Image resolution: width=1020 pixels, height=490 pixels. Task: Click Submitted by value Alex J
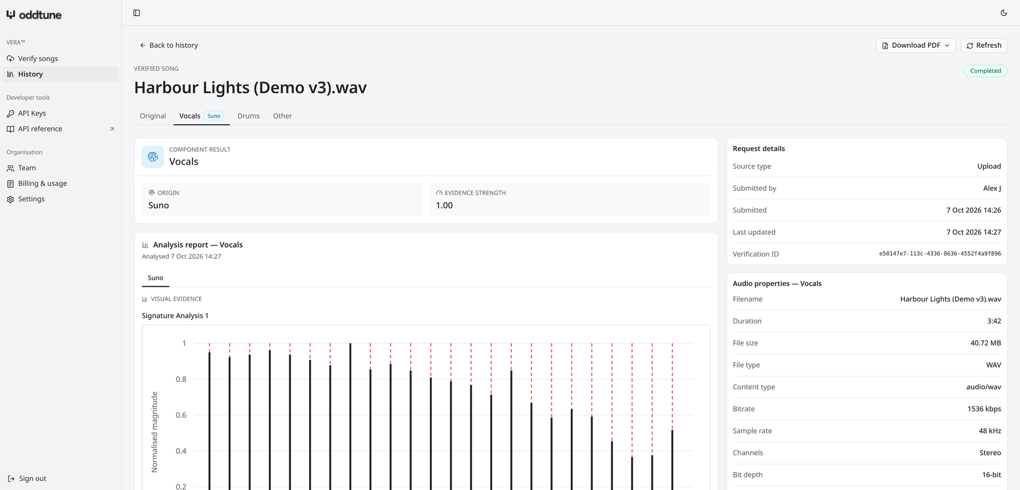992,188
